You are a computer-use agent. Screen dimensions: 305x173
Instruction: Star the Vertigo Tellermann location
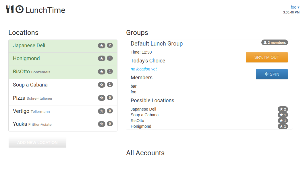pos(102,111)
